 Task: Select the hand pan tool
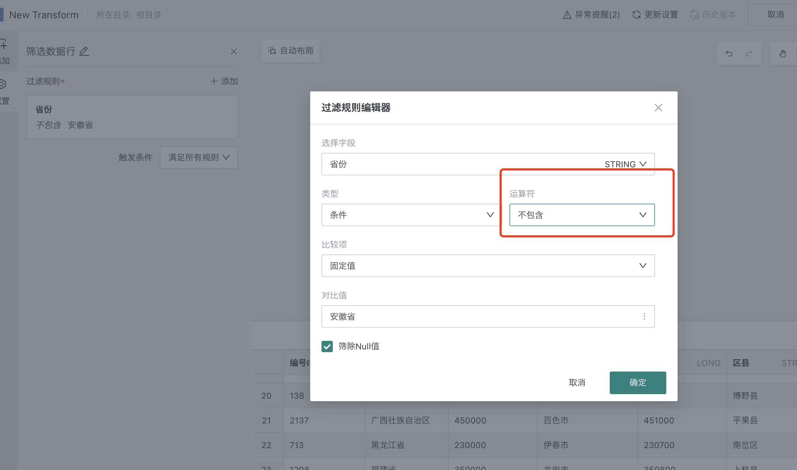pos(783,54)
